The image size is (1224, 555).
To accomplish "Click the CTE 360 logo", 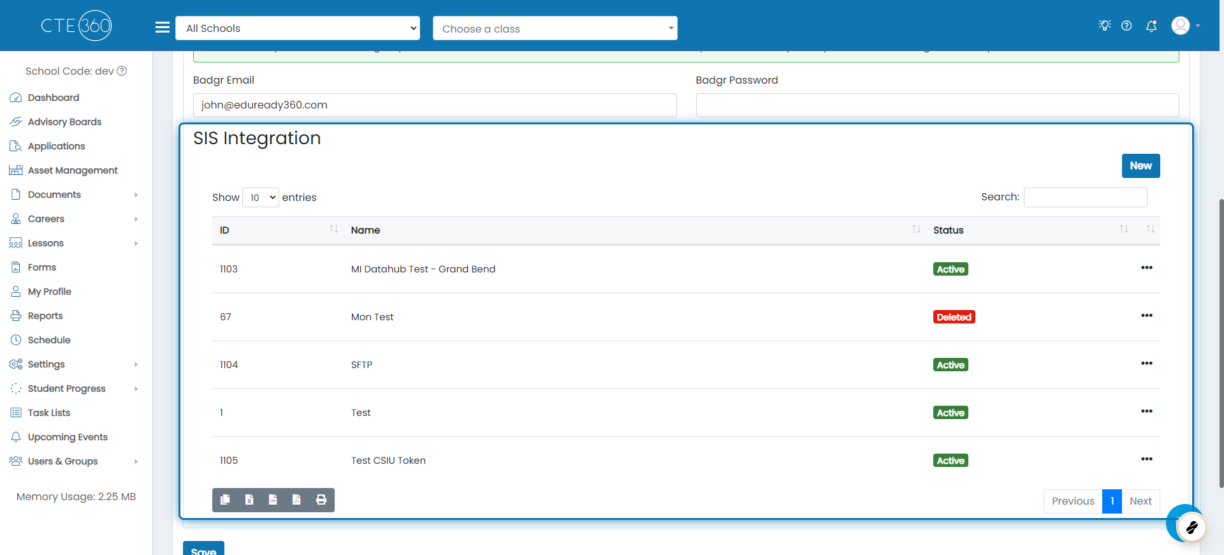I will click(x=76, y=26).
